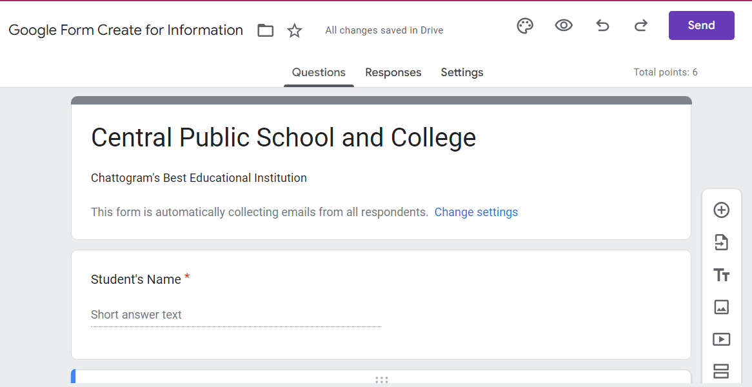
Task: Preview the form with the eye icon
Action: coord(564,25)
